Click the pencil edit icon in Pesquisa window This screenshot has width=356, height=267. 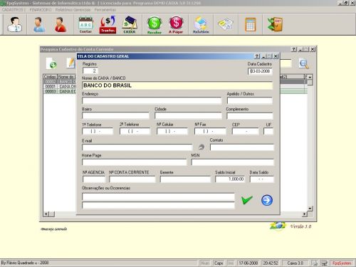pyautogui.click(x=70, y=63)
